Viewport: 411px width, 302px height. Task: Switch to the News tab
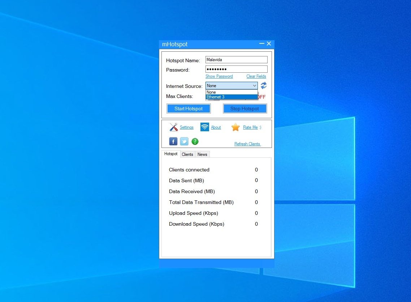[x=202, y=154]
